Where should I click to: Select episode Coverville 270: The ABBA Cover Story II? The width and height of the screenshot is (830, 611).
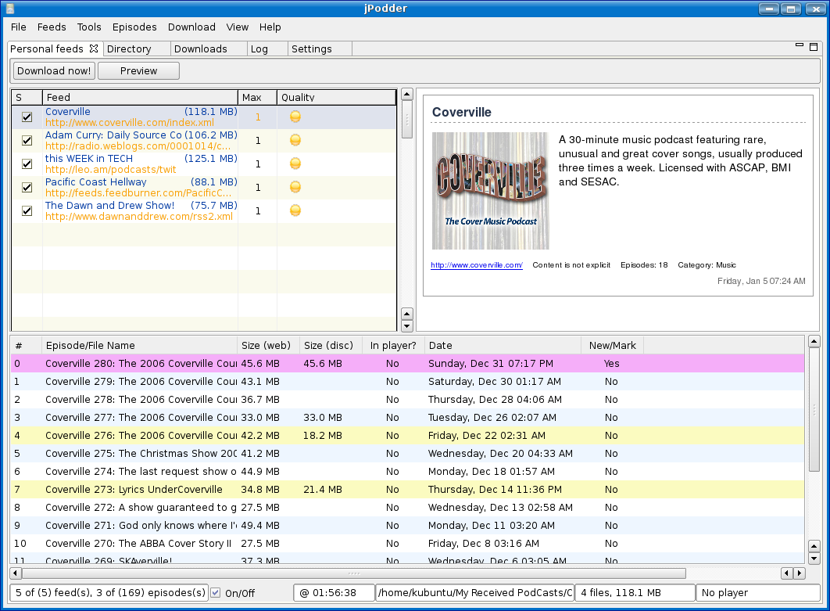408,544
